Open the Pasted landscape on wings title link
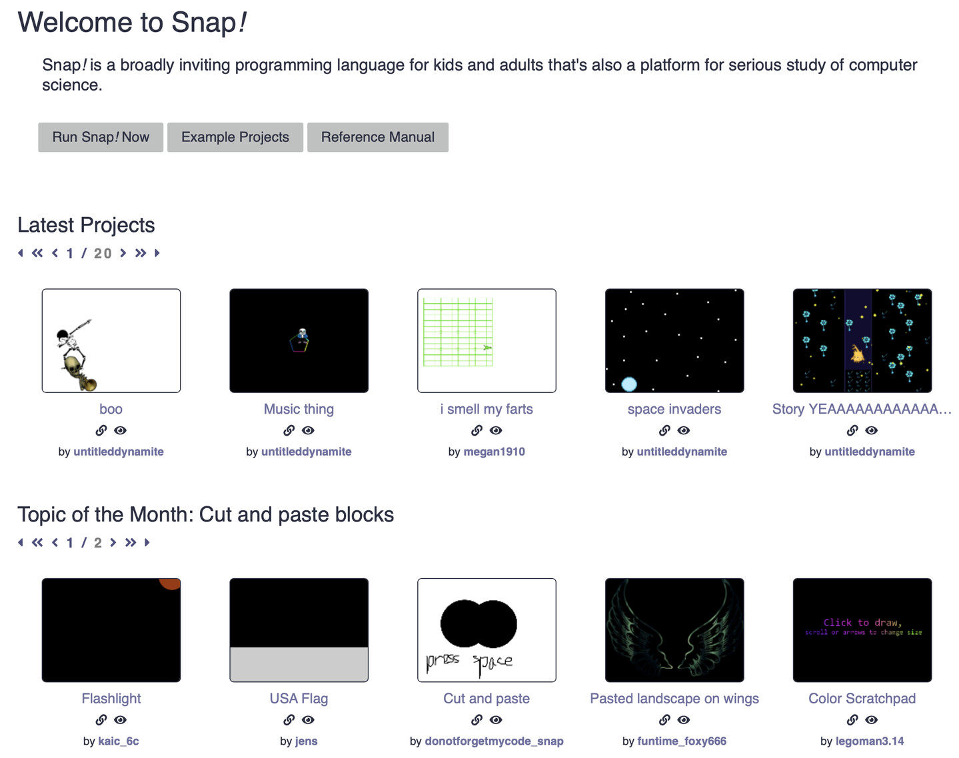The height and width of the screenshot is (758, 959). point(674,699)
